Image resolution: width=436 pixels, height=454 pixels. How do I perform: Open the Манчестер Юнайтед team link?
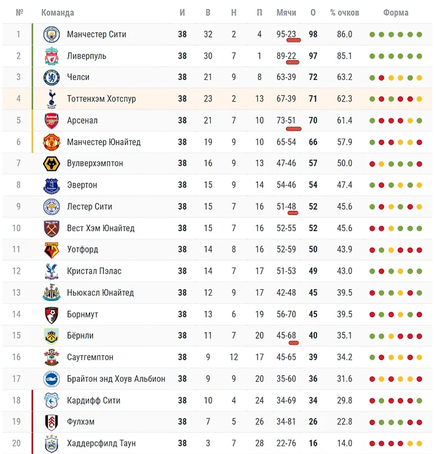(104, 142)
